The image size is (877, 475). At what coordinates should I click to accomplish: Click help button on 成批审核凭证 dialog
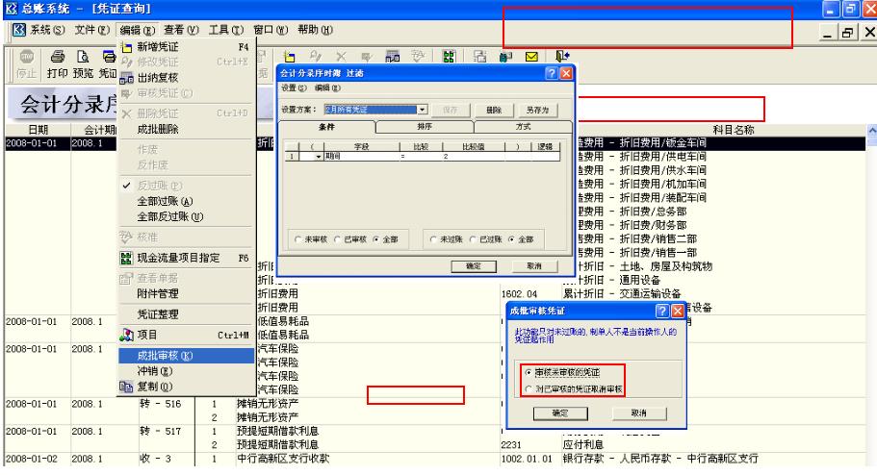[x=662, y=311]
